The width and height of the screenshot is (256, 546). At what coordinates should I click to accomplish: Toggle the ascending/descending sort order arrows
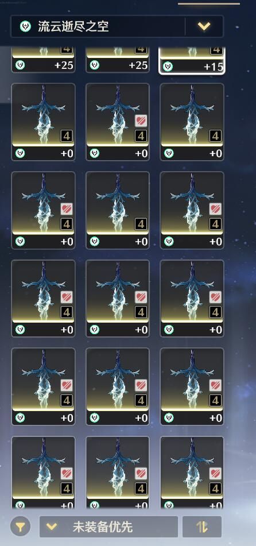202,526
